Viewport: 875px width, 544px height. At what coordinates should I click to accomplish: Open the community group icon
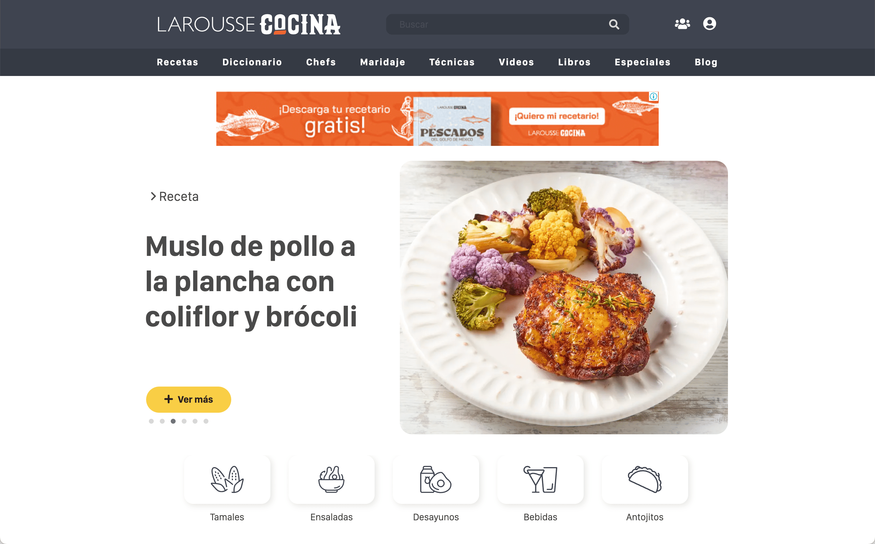tap(682, 24)
